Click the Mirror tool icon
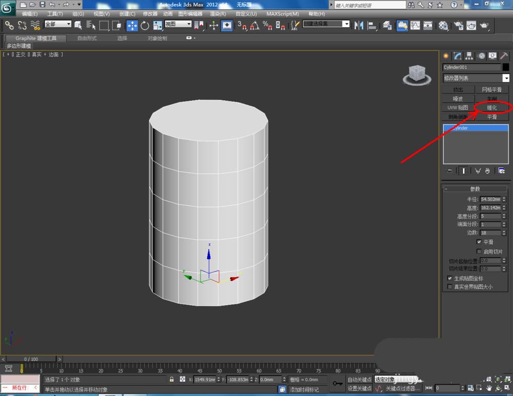This screenshot has width=513, height=396. pyautogui.click(x=359, y=25)
